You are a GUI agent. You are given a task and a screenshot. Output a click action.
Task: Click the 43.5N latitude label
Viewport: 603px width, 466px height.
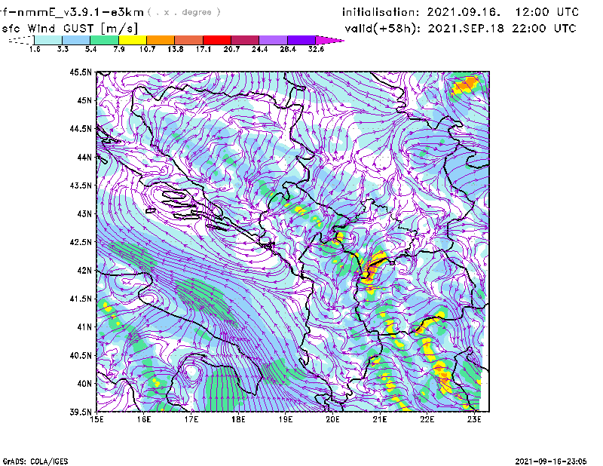click(x=81, y=185)
